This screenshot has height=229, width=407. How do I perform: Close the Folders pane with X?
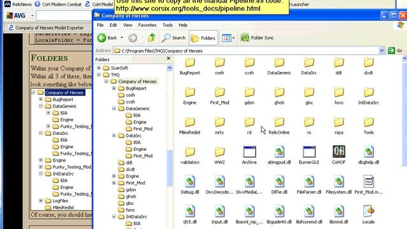pyautogui.click(x=169, y=59)
